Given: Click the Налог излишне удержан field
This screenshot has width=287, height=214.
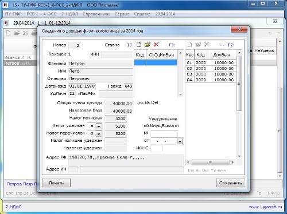Looking at the screenshot, I should [x=115, y=141].
